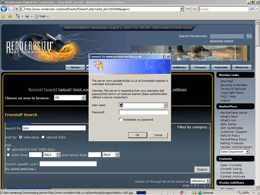
Task: Stop page loading with red X
Action: 195,9
